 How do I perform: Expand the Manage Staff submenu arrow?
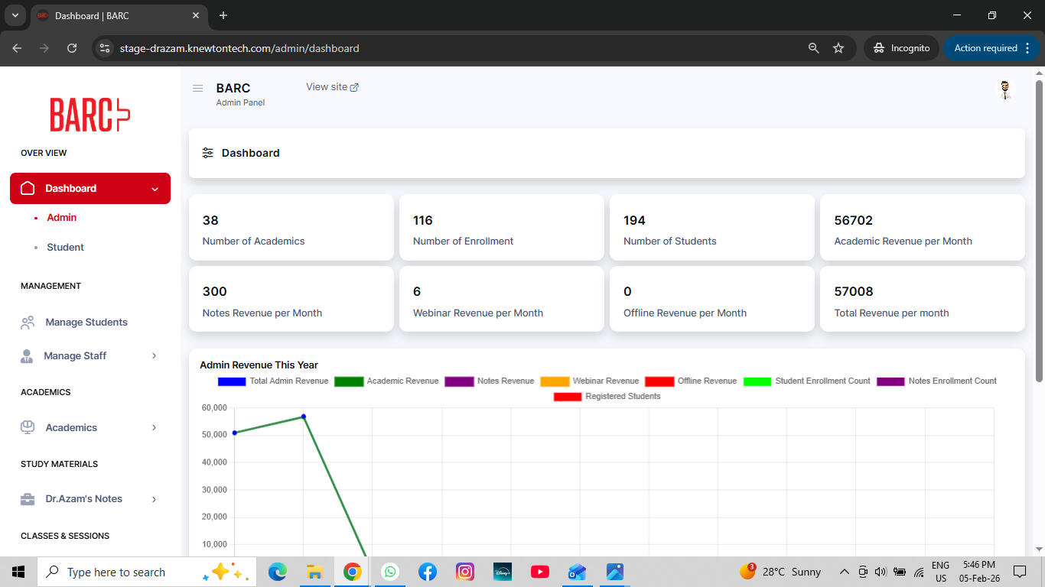point(154,356)
